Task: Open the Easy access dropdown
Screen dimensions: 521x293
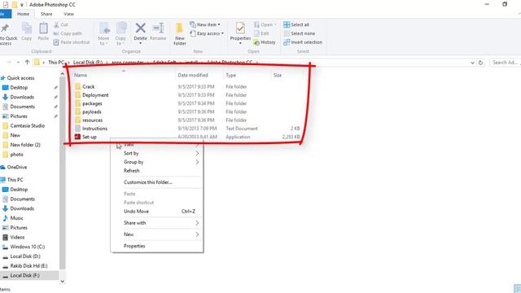Action: click(206, 33)
